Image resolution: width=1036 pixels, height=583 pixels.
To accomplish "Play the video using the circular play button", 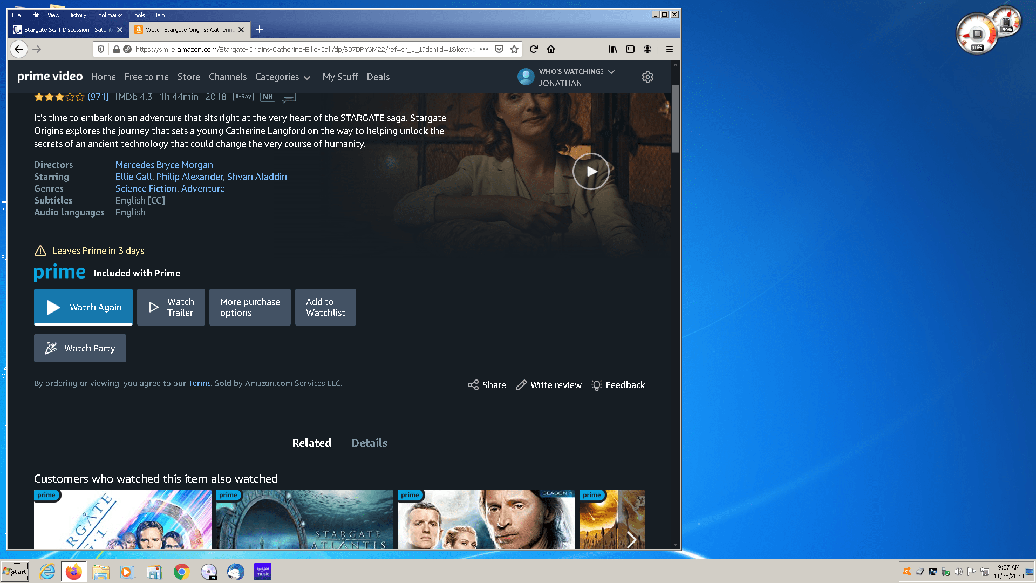I will (591, 171).
